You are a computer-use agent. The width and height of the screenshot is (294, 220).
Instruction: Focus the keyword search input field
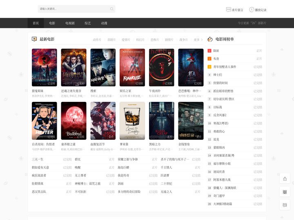tap(76, 9)
